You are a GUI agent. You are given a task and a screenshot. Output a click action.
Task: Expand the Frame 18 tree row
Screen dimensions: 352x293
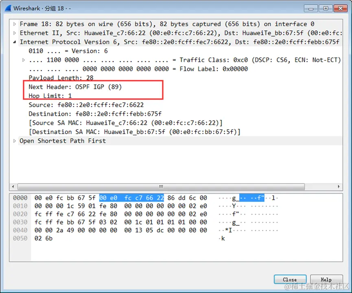pyautogui.click(x=15, y=24)
